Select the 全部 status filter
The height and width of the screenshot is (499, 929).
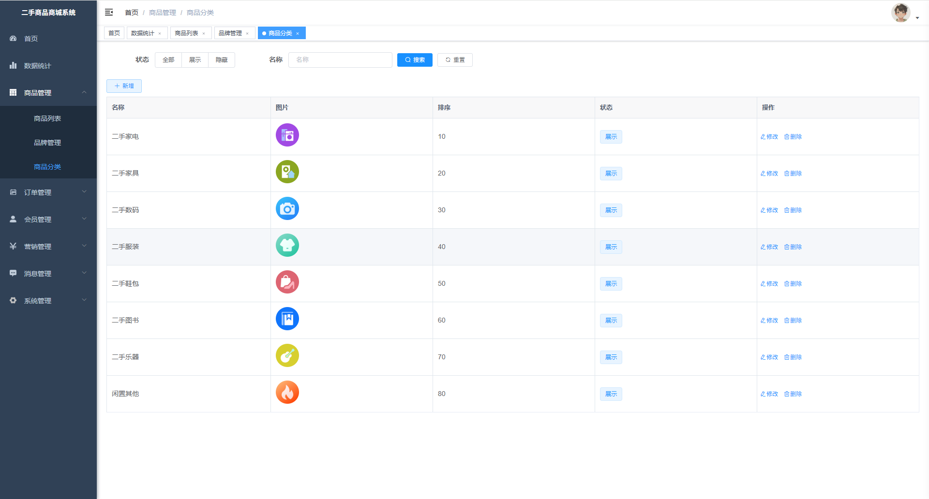click(x=168, y=60)
